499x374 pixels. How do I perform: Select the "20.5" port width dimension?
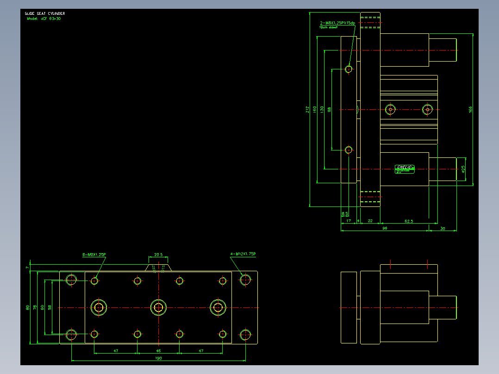158,255
